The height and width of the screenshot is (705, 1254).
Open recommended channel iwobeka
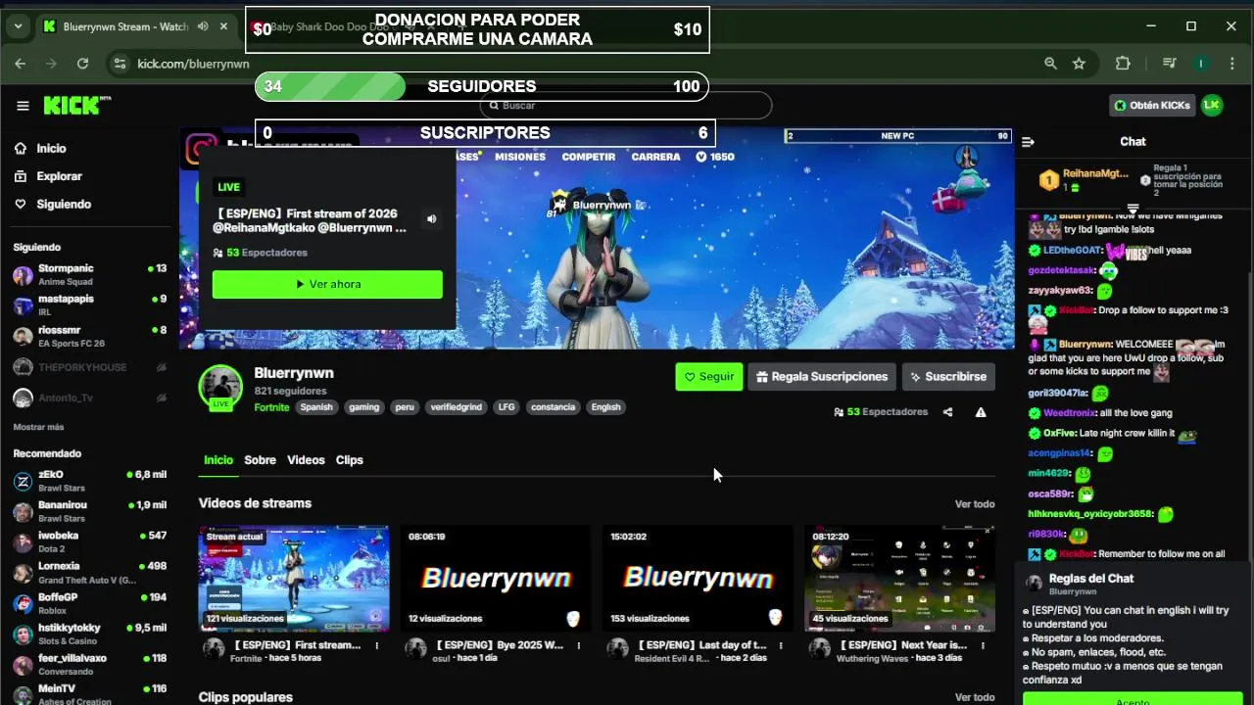pyautogui.click(x=89, y=541)
